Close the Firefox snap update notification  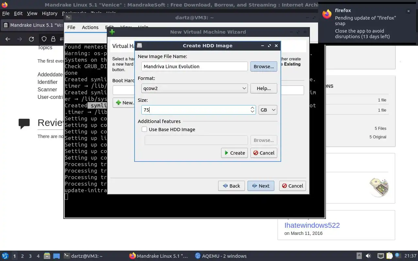point(408,11)
